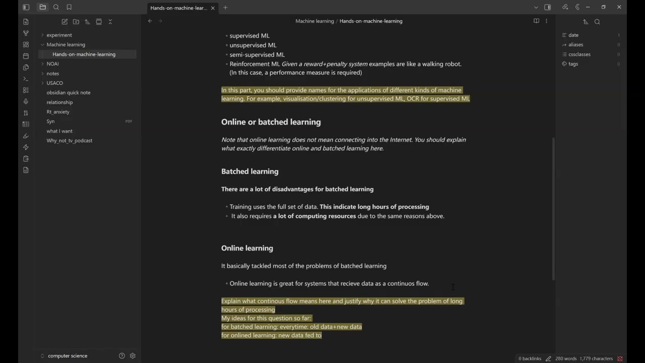Open graph view from the ribbon
645x363 pixels.
tap(26, 33)
